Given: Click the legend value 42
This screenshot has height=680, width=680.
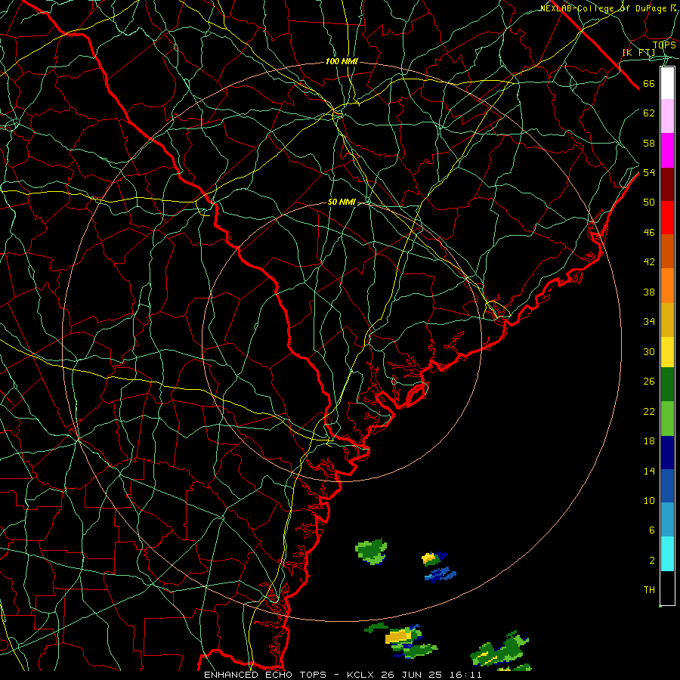Looking at the screenshot, I should [x=649, y=261].
